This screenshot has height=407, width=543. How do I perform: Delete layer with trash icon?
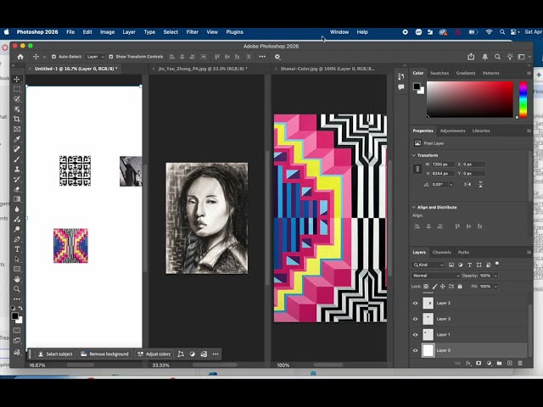(520, 363)
